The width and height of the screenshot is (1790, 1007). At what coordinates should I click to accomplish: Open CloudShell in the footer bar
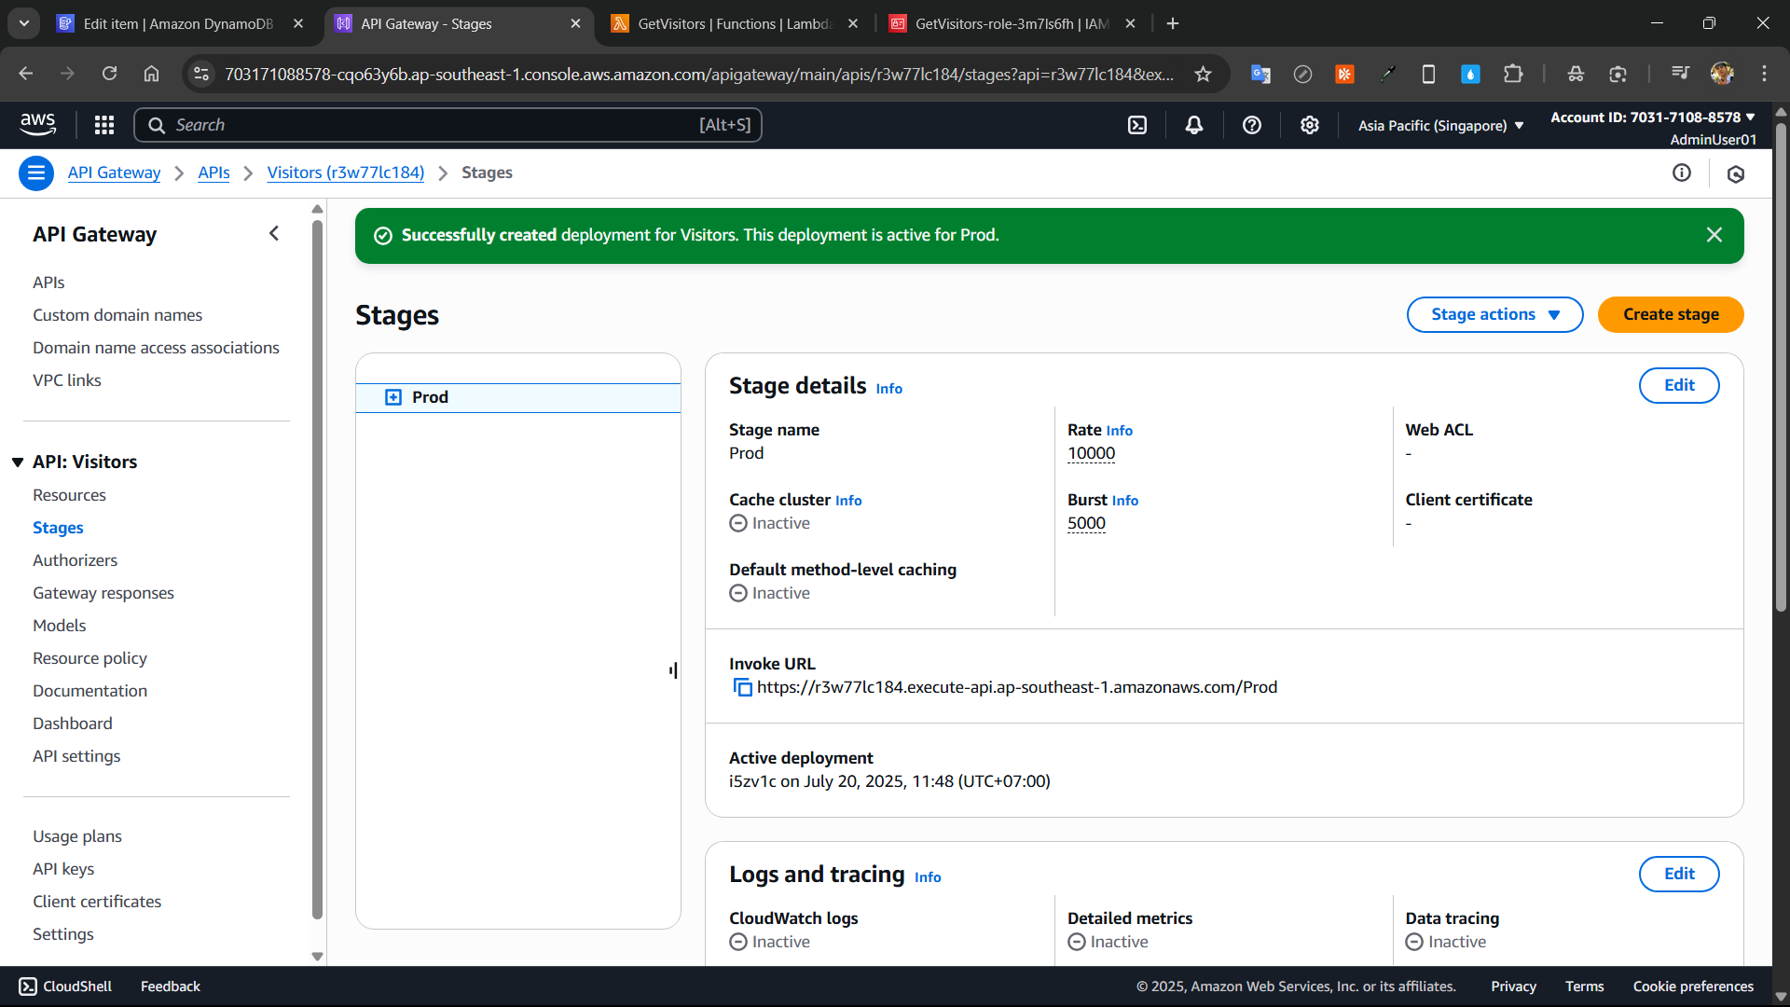65,986
